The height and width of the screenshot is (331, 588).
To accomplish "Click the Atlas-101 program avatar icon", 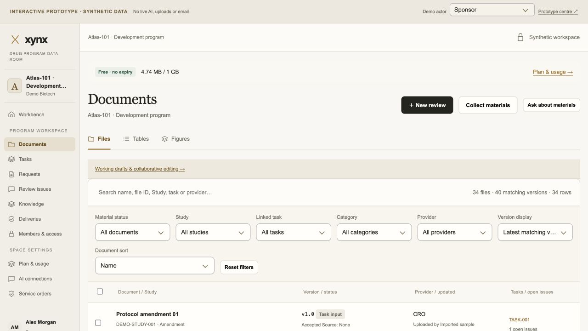I will pos(15,86).
